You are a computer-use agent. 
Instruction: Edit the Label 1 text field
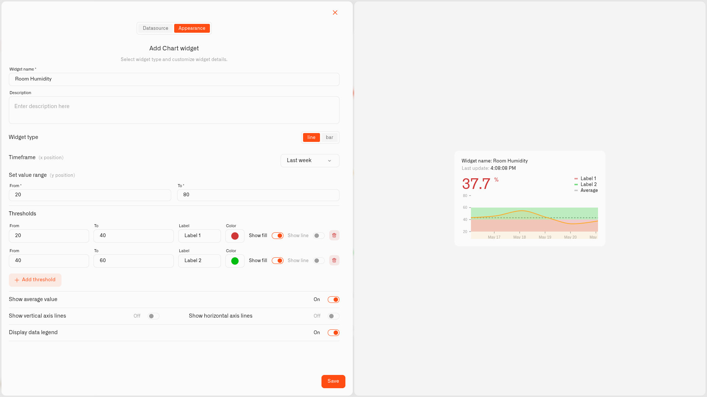click(200, 236)
